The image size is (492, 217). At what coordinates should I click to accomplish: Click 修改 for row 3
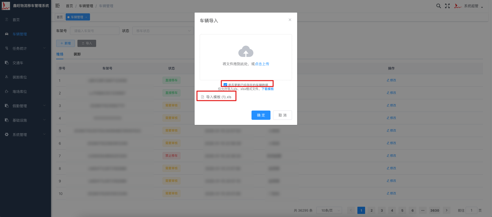pos(391,105)
